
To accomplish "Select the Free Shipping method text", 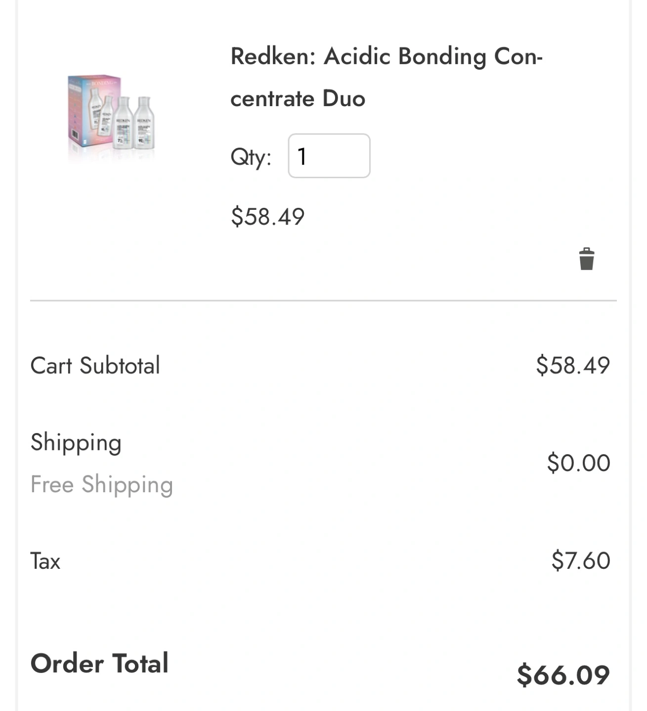I will [x=101, y=484].
